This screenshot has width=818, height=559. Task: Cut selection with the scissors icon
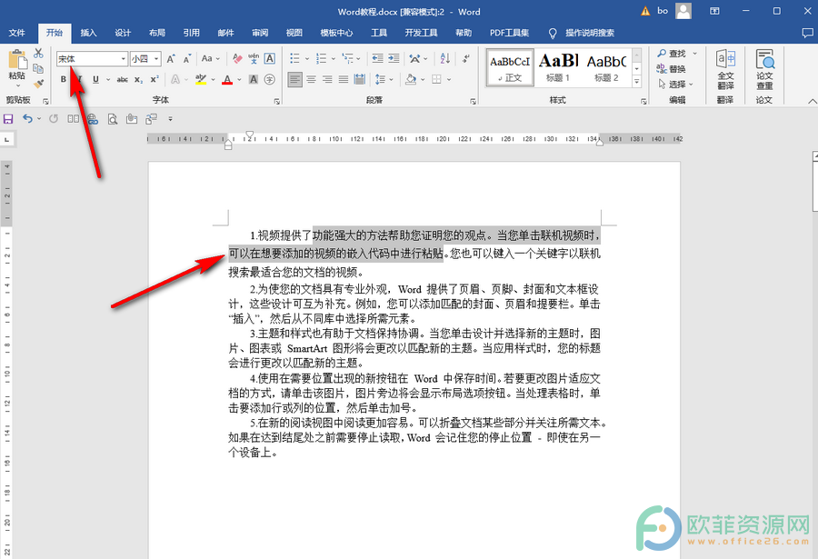point(38,54)
